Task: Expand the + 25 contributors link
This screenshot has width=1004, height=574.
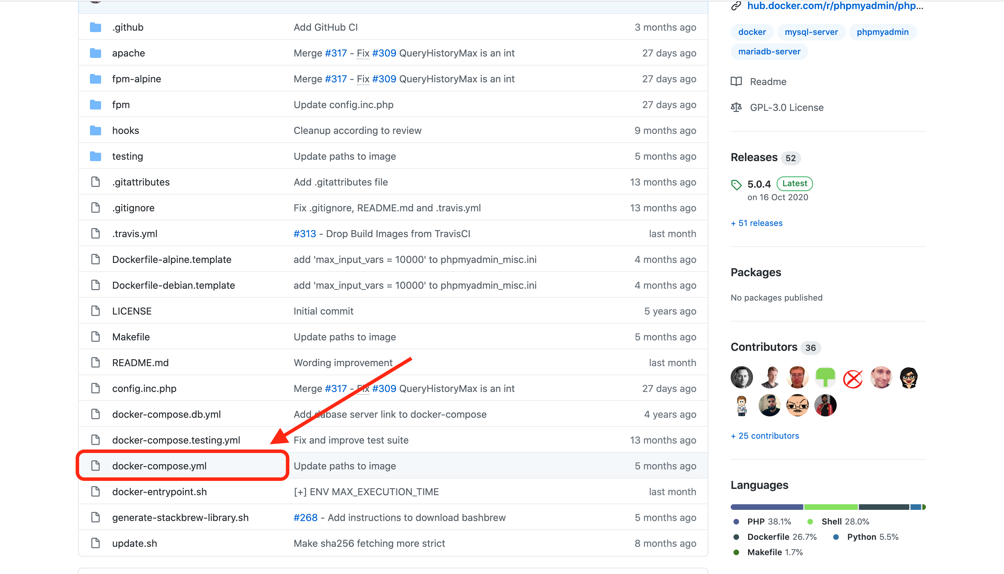Action: pos(765,436)
